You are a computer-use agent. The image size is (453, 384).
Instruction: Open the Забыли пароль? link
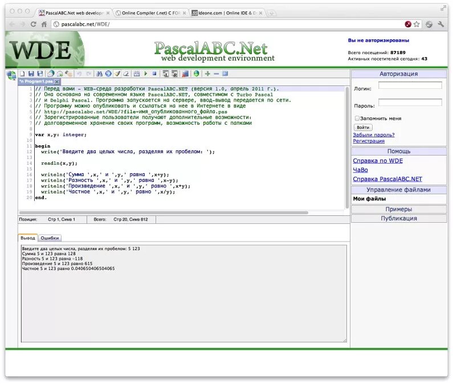pos(374,135)
